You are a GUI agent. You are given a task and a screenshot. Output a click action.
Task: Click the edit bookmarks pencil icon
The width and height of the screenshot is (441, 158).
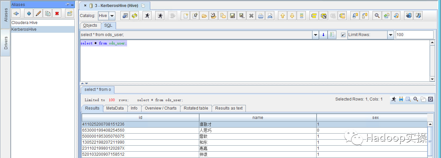point(418,16)
